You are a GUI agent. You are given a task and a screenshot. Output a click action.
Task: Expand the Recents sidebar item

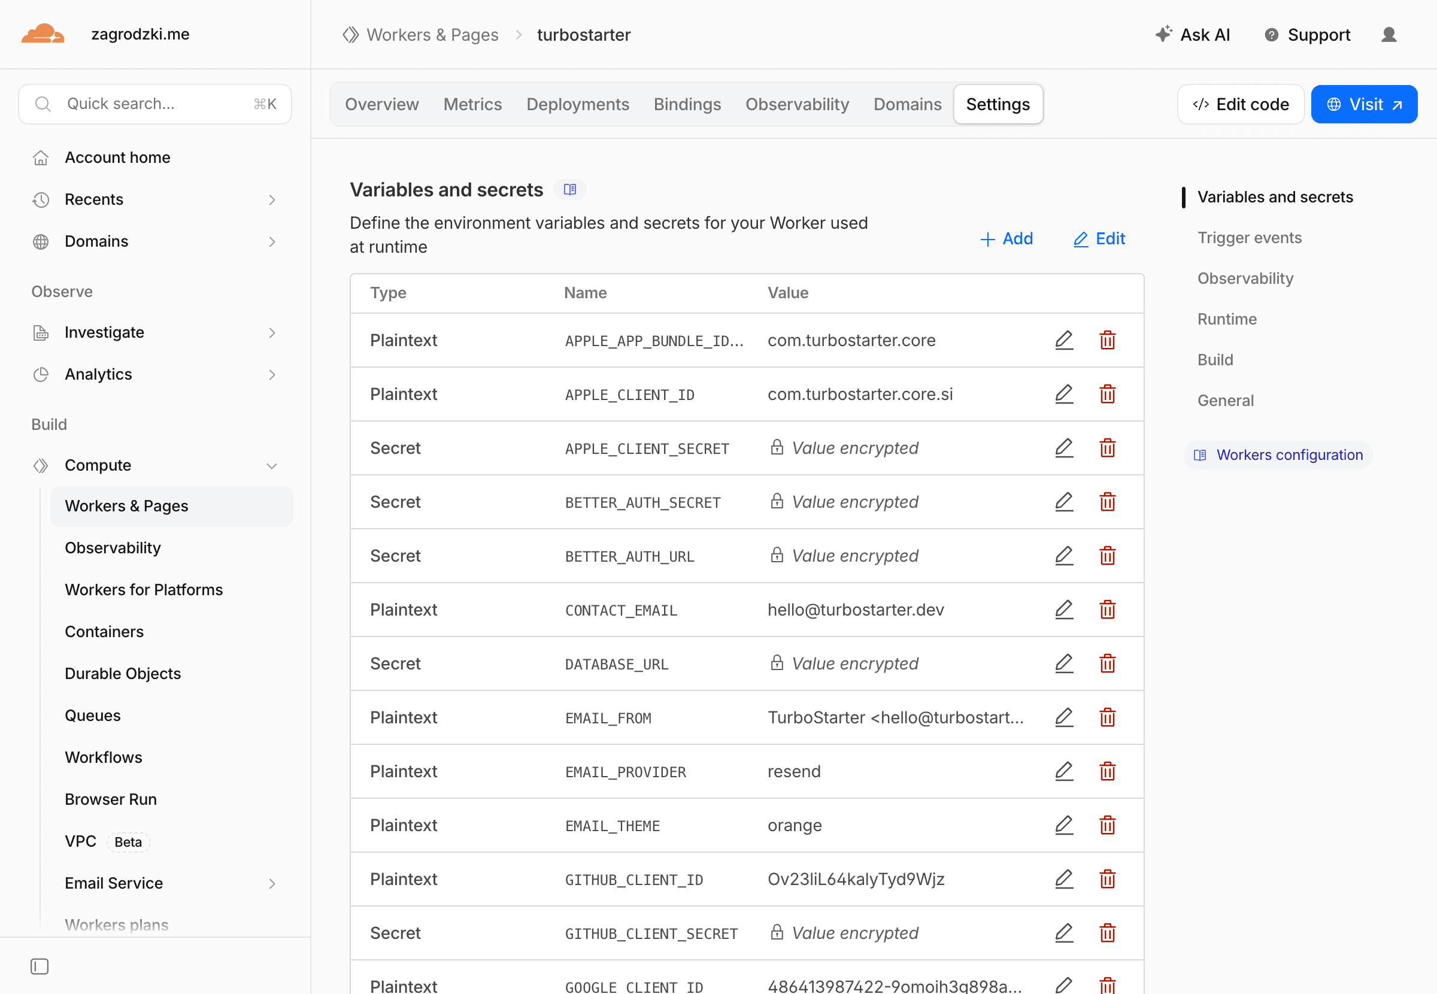155,199
